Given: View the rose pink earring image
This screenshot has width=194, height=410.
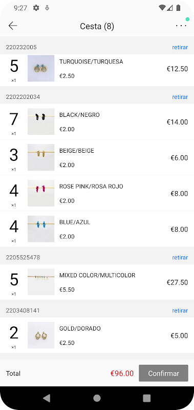Looking at the screenshot, I should [x=41, y=193].
